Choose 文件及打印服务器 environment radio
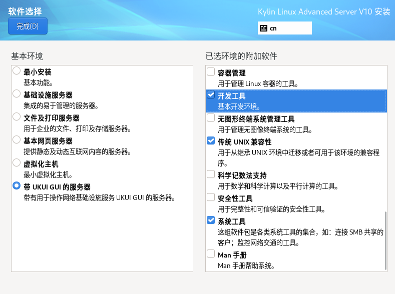 point(17,116)
